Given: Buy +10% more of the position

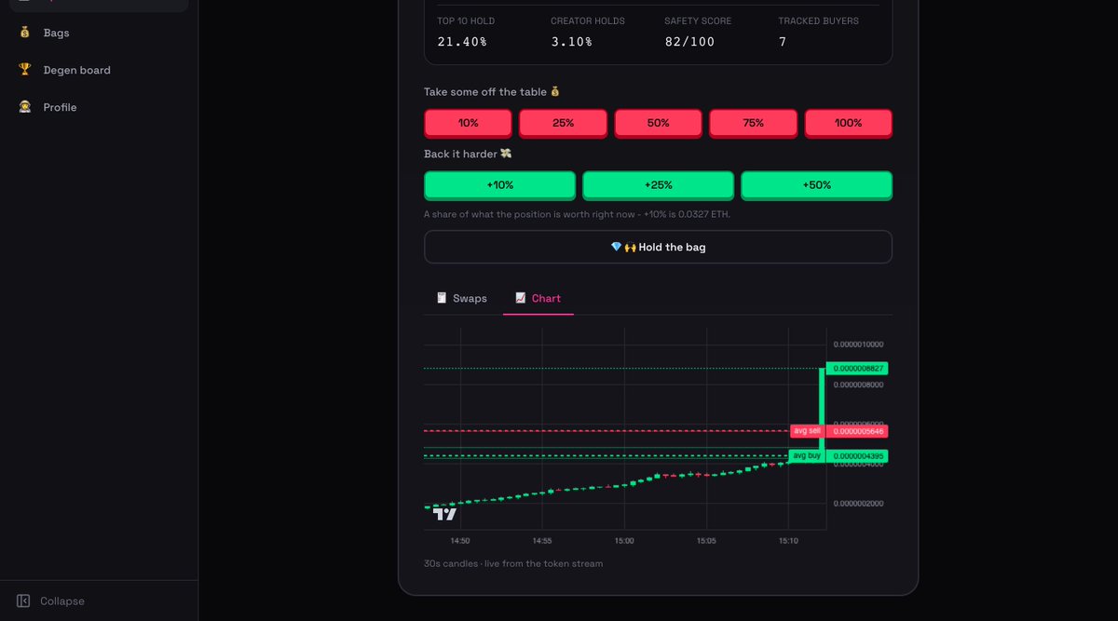Looking at the screenshot, I should click(x=499, y=185).
